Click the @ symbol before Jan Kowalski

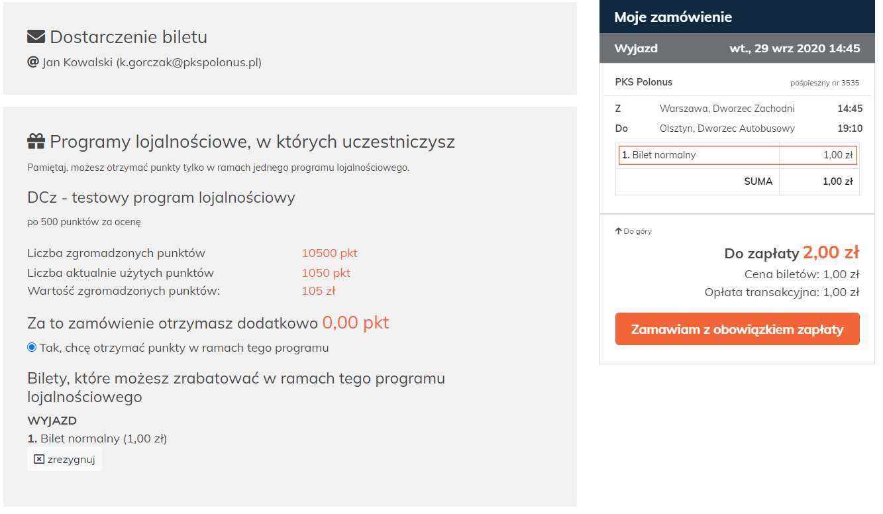point(33,62)
